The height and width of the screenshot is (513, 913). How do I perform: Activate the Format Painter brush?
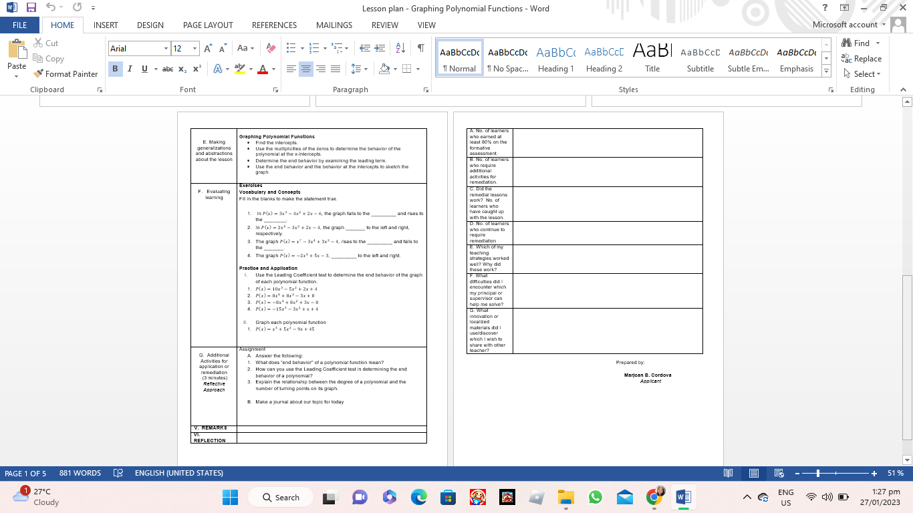[x=65, y=74]
